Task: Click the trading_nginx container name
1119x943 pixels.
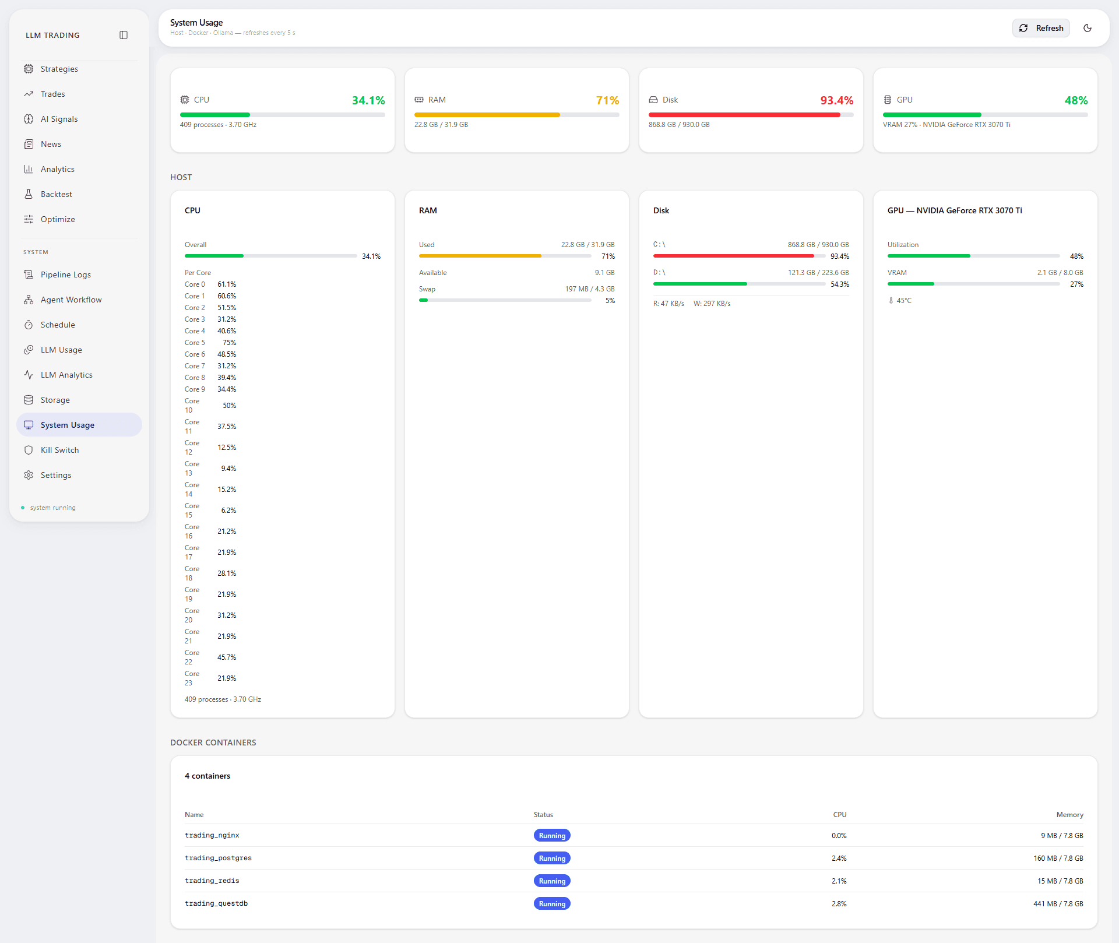Action: [x=212, y=835]
